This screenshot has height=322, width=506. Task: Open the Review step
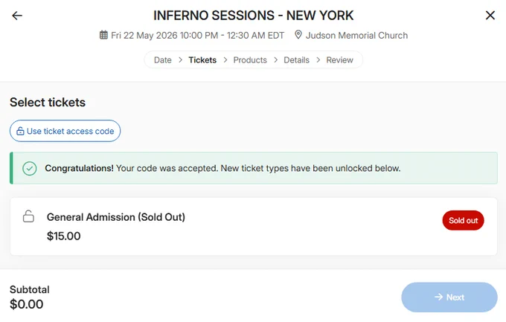340,60
